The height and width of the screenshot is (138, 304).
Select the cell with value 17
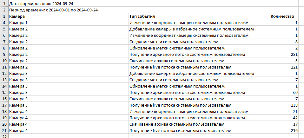295,124
